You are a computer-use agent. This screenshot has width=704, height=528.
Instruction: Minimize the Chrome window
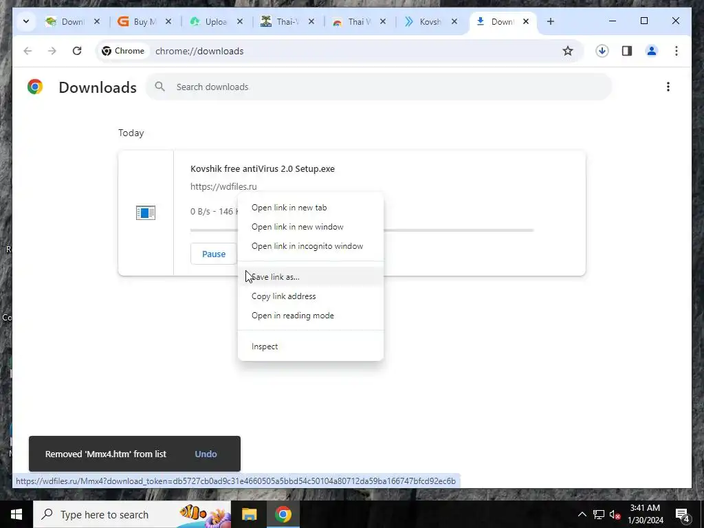[613, 21]
